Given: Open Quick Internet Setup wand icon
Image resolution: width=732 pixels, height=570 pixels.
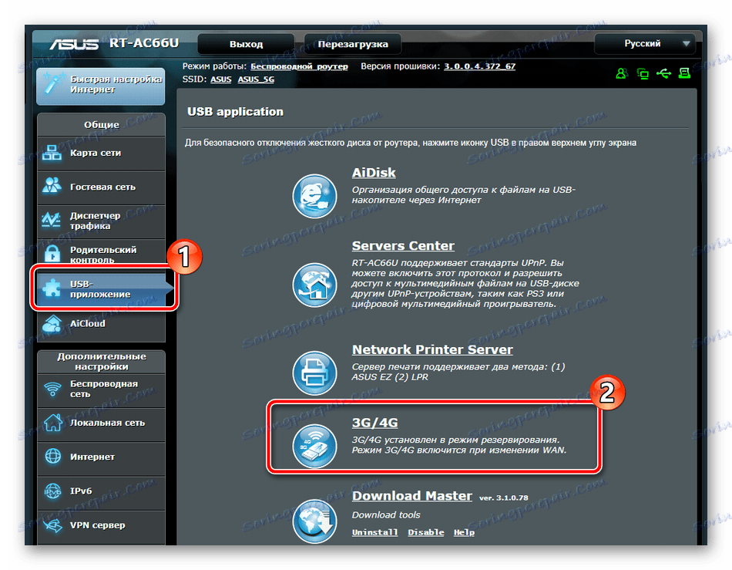Looking at the screenshot, I should pos(53,84).
